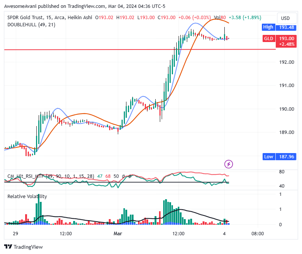Screen dimensions: 302x254
Task: Click the 29 date label on time axis
Action: click(15, 234)
